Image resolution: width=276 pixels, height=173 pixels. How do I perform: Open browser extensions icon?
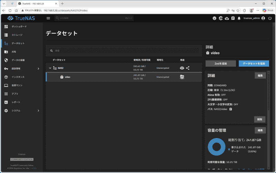[x=245, y=11]
